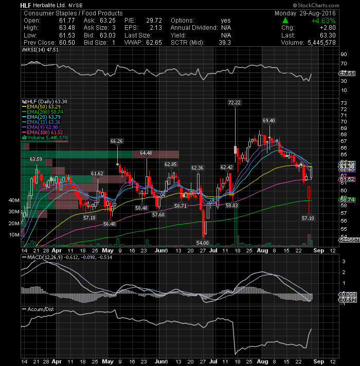
Task: Click the 72.22 peak price label
Action: [235, 103]
